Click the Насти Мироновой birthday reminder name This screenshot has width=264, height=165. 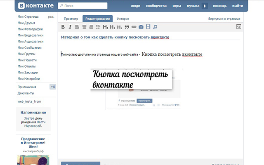point(35,124)
